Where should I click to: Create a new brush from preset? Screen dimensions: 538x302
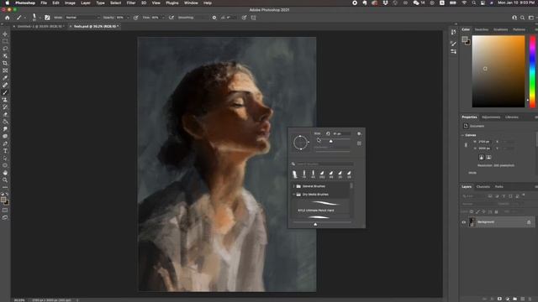359,143
